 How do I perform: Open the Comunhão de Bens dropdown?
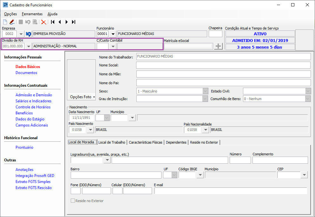pos(308,99)
